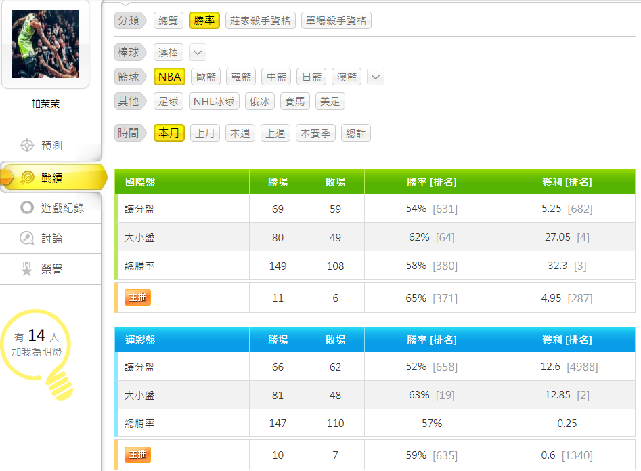The height and width of the screenshot is (471, 641).
Task: Click the username 帕茉茉
Action: [x=45, y=104]
